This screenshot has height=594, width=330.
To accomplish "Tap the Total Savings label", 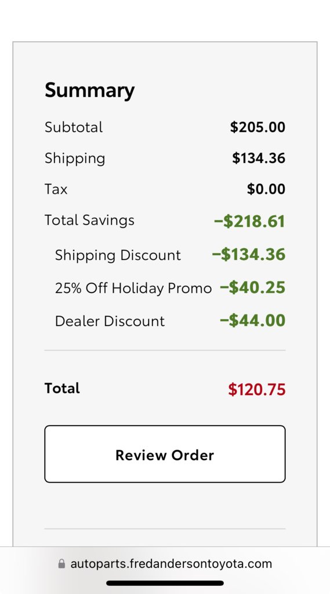I will [89, 220].
